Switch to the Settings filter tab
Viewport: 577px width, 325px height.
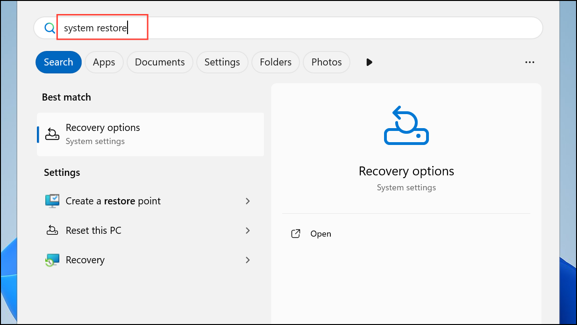coord(222,62)
